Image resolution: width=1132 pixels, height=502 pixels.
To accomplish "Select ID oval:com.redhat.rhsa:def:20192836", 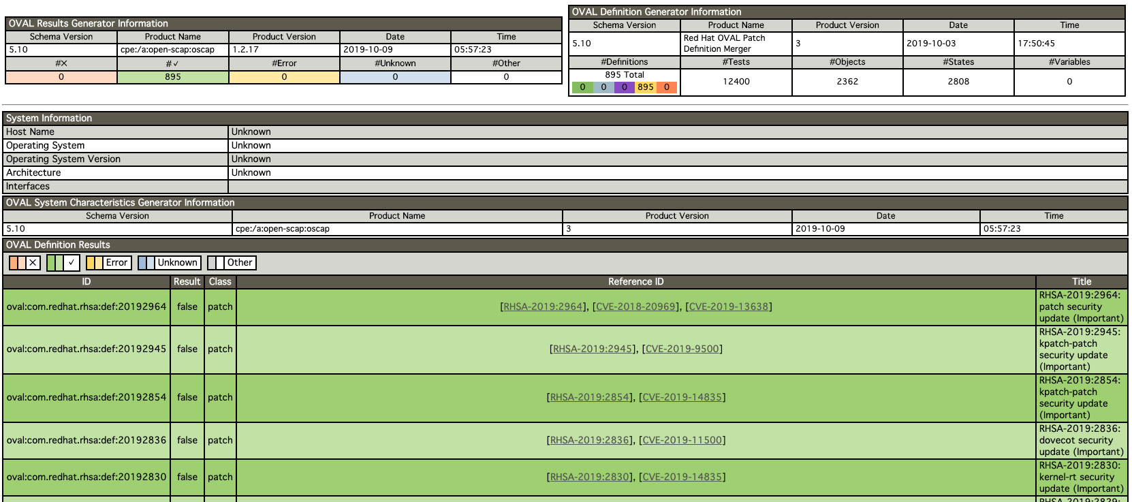I will [x=87, y=440].
